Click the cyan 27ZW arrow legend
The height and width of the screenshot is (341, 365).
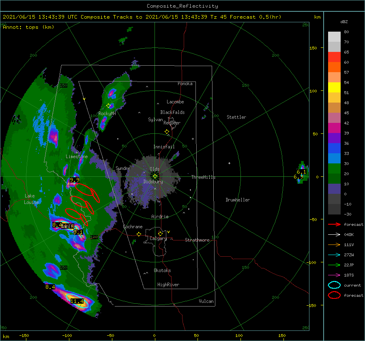click(334, 255)
